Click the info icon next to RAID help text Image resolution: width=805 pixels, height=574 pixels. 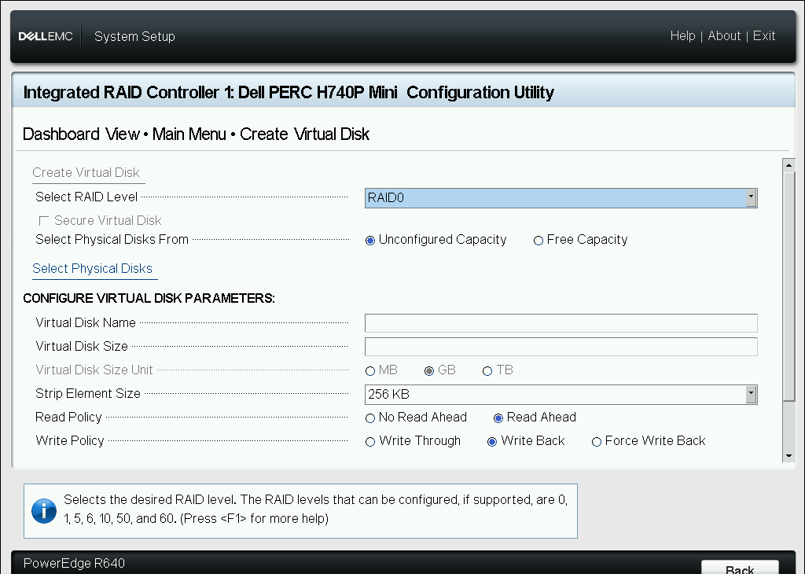[x=43, y=511]
